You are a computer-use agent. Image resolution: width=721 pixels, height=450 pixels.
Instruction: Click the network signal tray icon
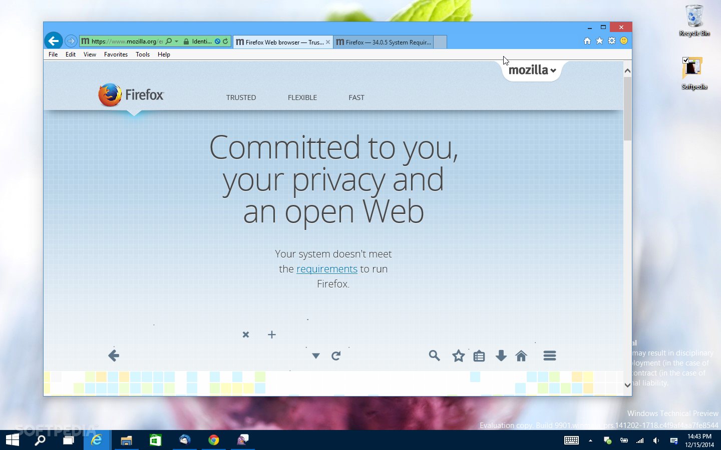click(640, 440)
